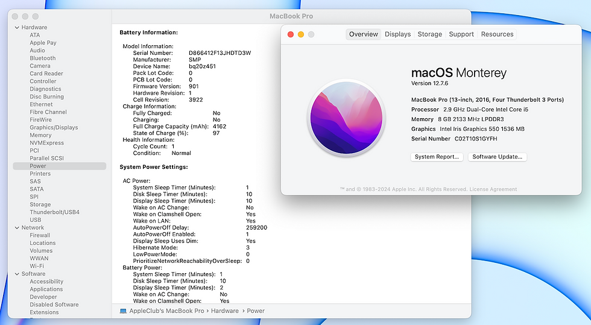Click the Full Charge Capacity value 4162
591x325 pixels.
(220, 127)
